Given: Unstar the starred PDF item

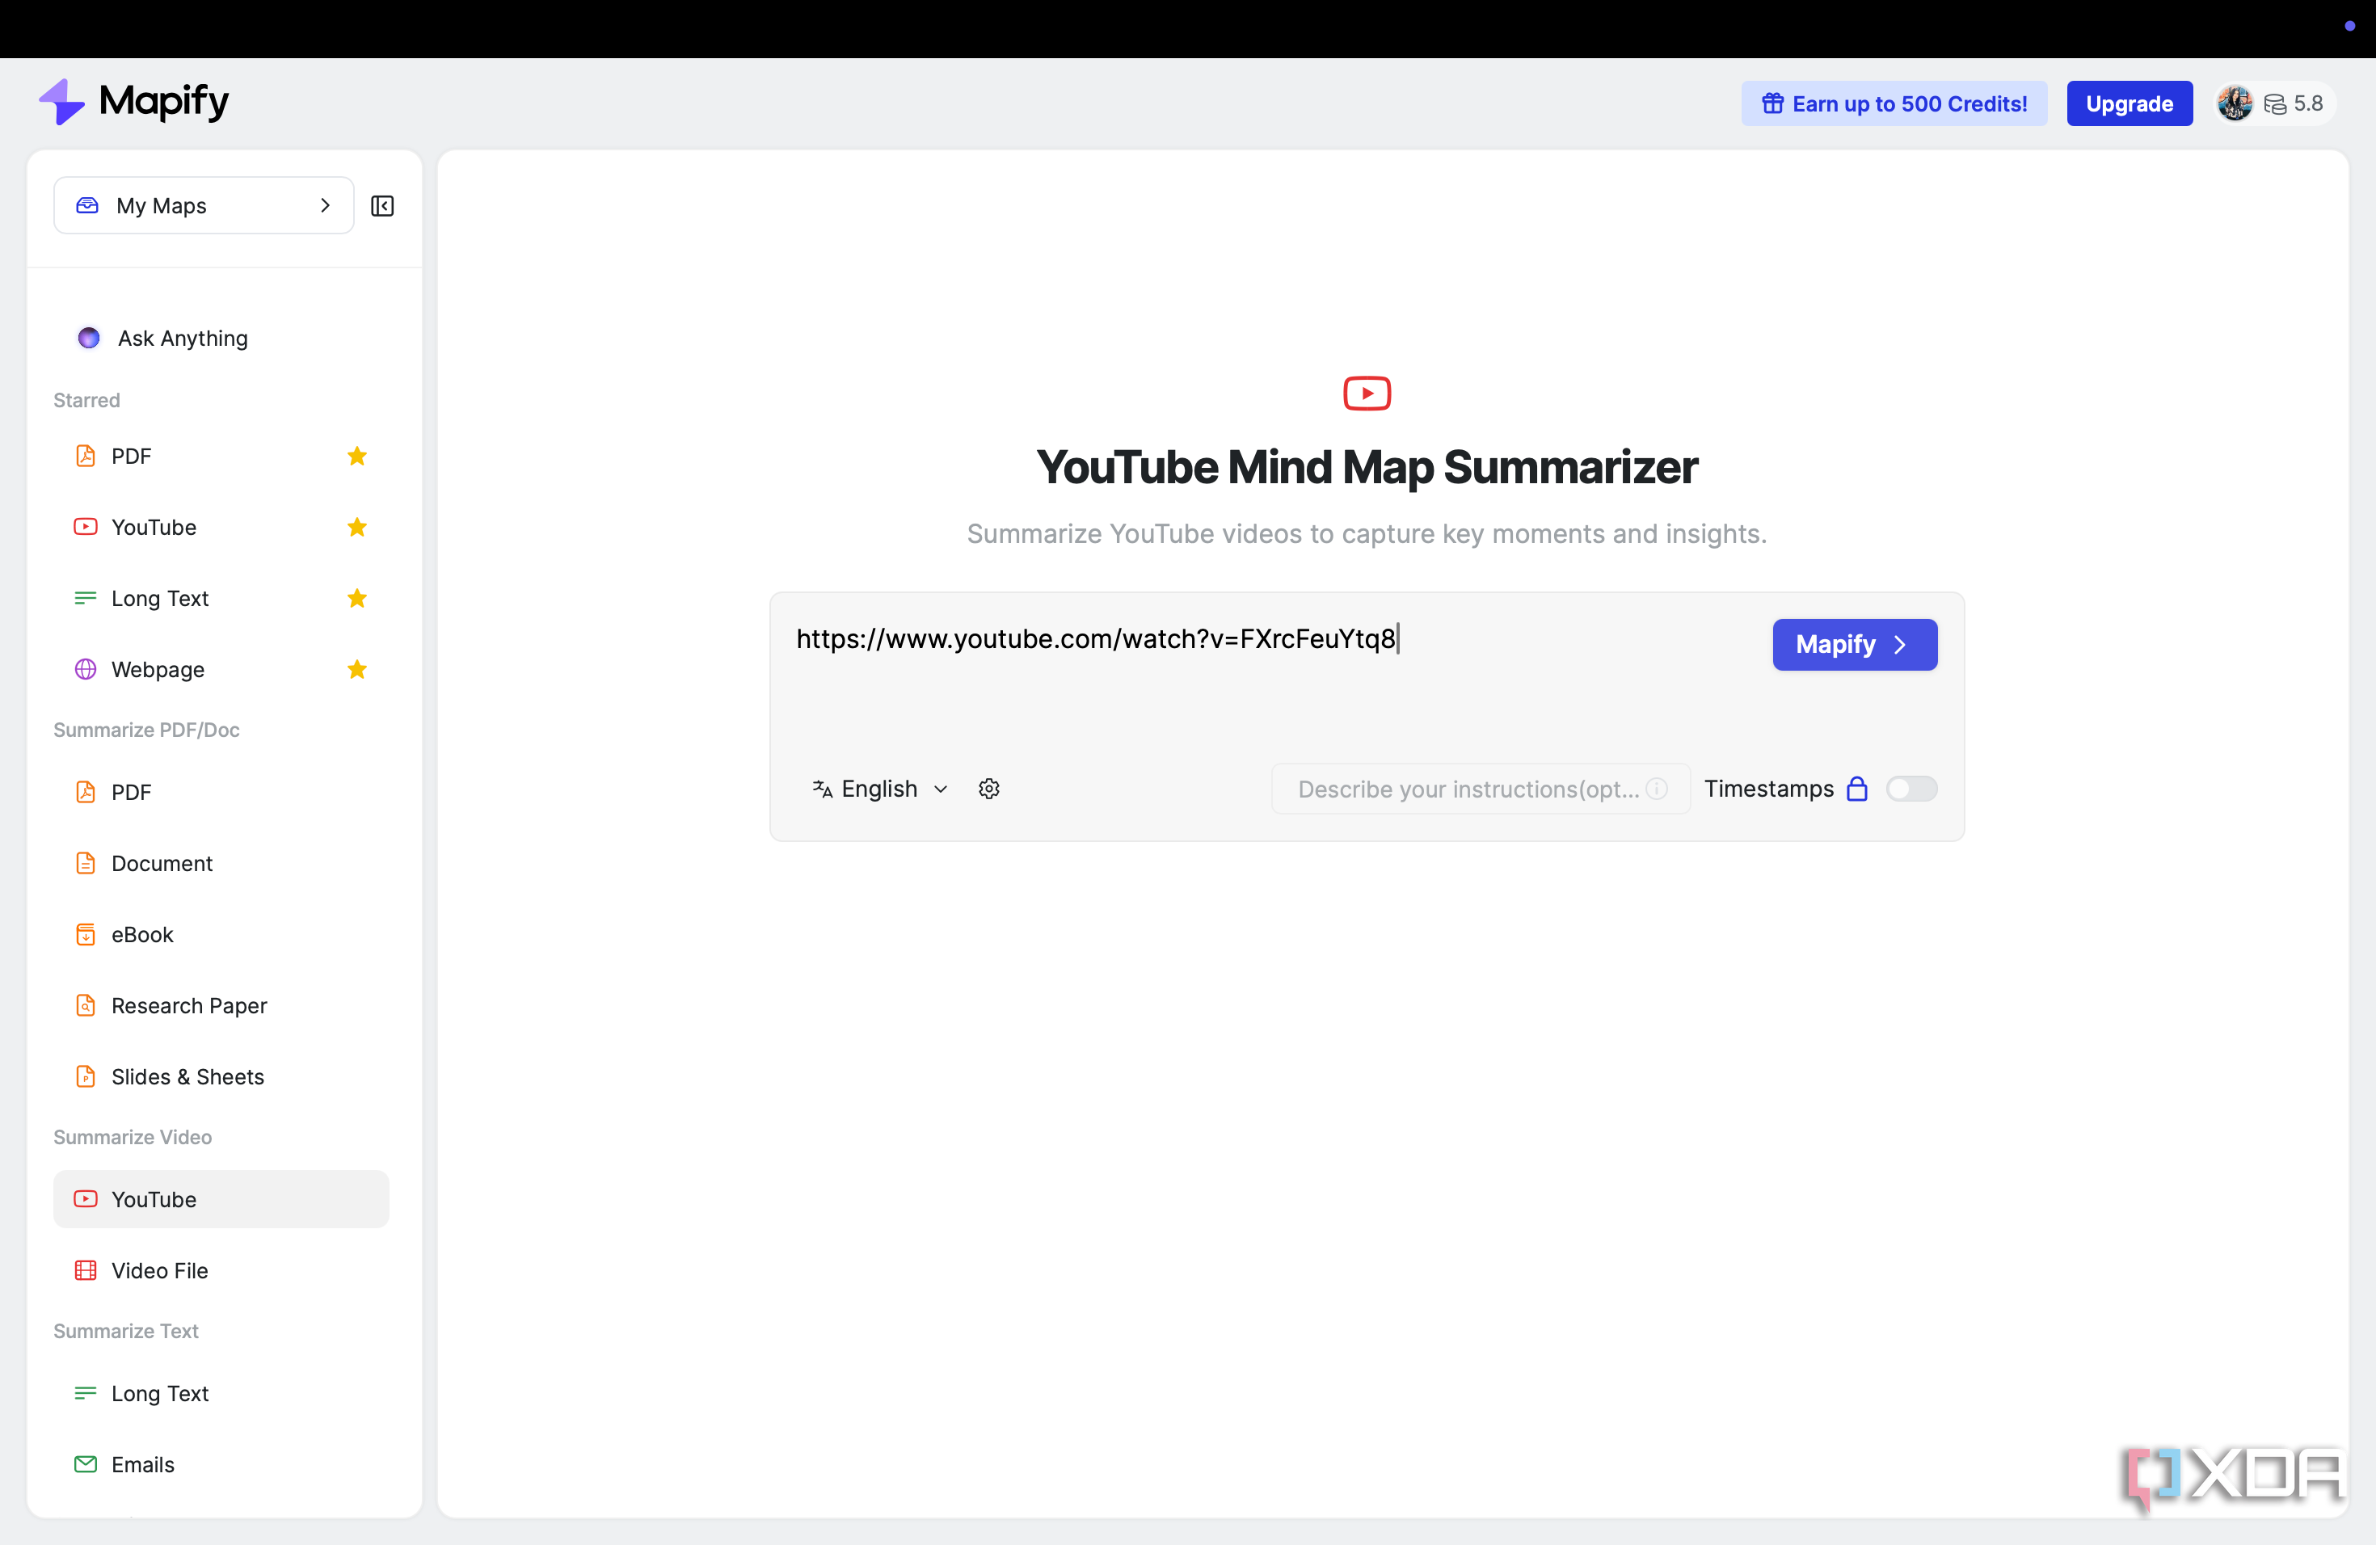Looking at the screenshot, I should [x=356, y=456].
